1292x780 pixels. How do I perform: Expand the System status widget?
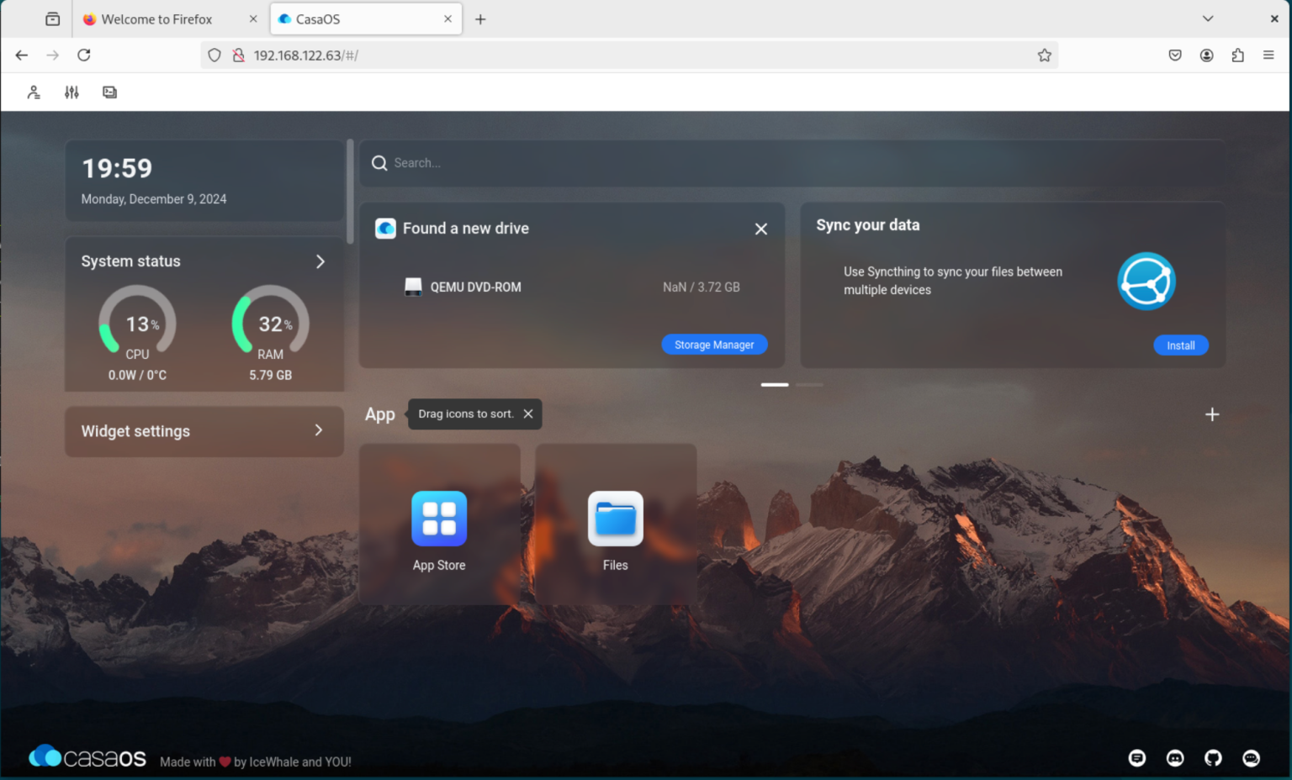click(x=320, y=261)
